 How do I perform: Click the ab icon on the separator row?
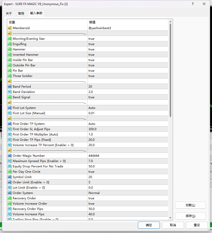pos(10,33)
